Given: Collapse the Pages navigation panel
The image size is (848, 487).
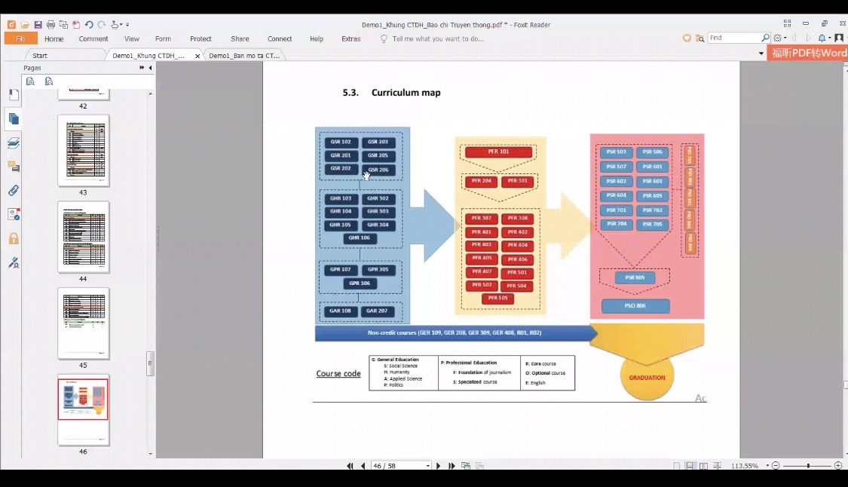Looking at the screenshot, I should coord(150,68).
